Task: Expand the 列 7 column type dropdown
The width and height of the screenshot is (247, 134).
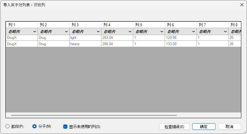Action: pos(212,32)
